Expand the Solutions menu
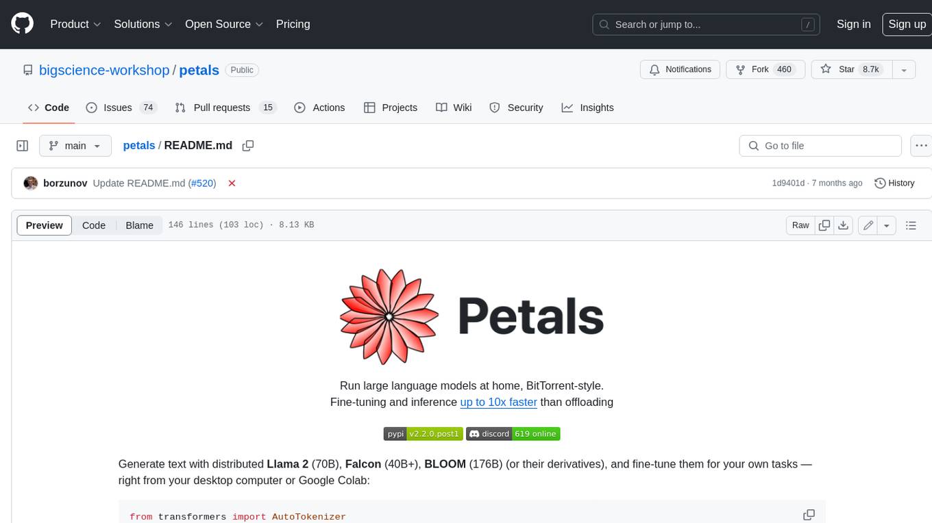The height and width of the screenshot is (523, 932). (143, 24)
